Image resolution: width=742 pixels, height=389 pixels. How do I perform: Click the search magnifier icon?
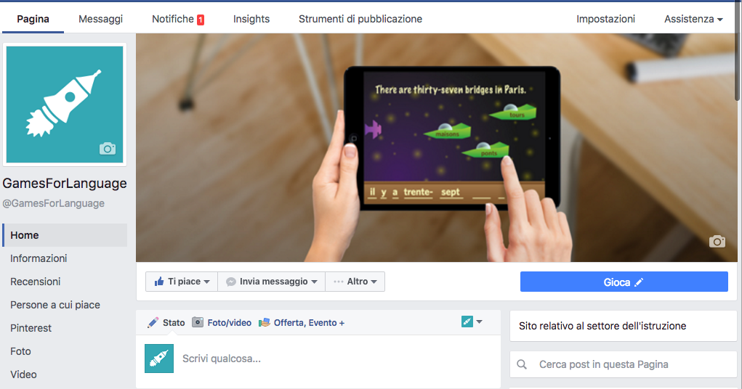click(x=522, y=364)
